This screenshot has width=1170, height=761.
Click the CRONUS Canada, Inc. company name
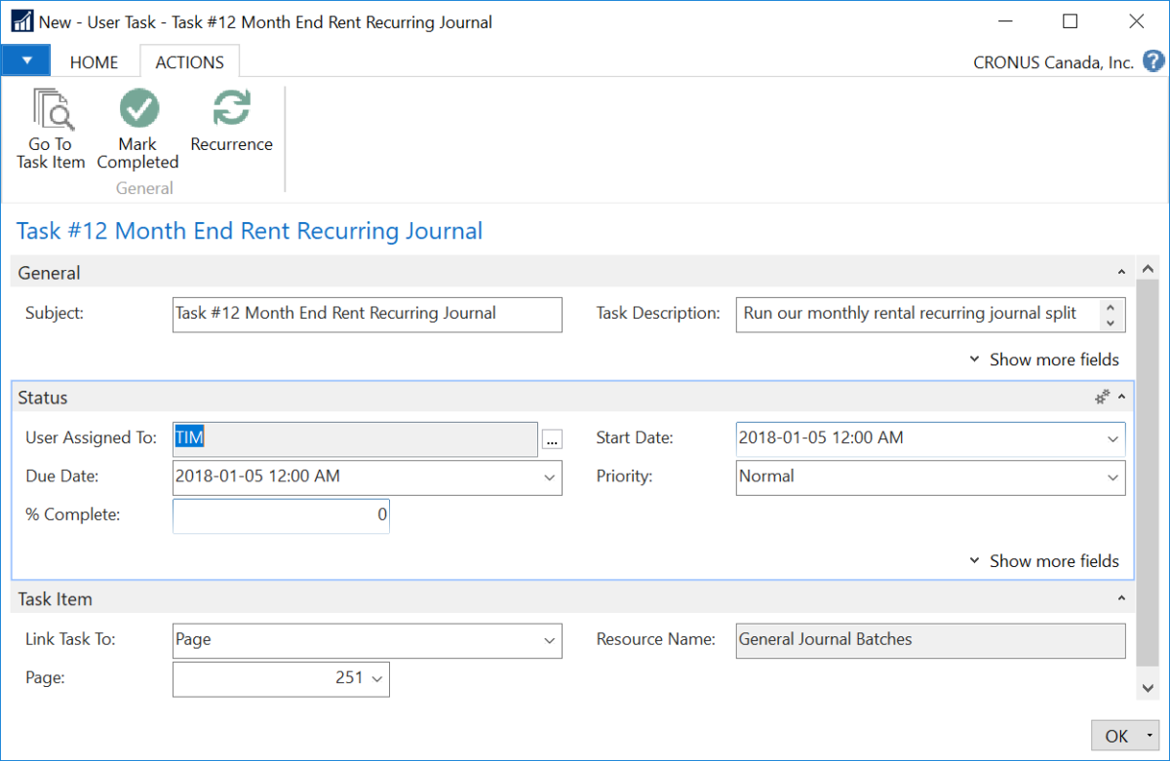(x=1053, y=62)
